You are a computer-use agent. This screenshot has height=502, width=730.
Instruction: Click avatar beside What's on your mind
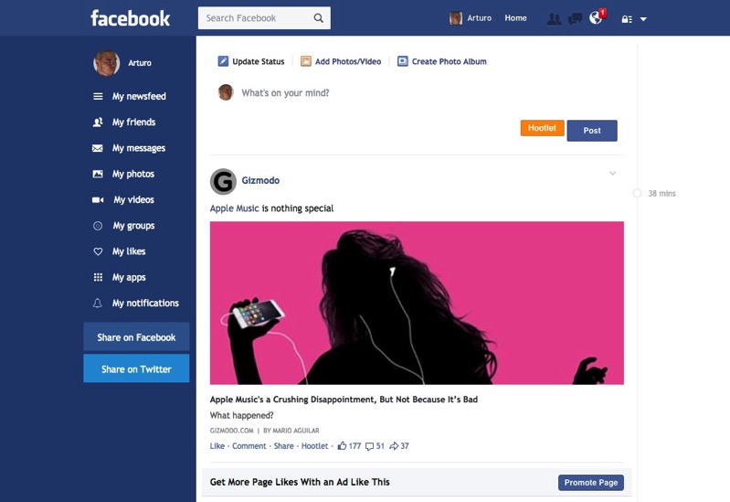(226, 92)
